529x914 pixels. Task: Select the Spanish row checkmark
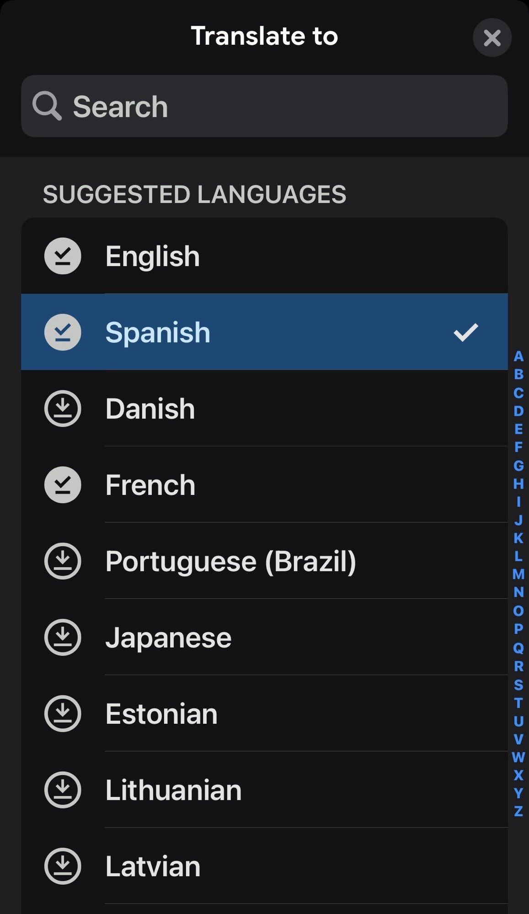465,332
